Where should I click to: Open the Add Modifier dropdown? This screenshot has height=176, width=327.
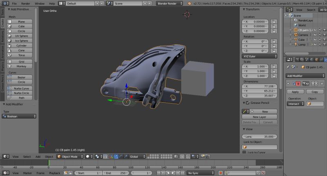(x=305, y=76)
